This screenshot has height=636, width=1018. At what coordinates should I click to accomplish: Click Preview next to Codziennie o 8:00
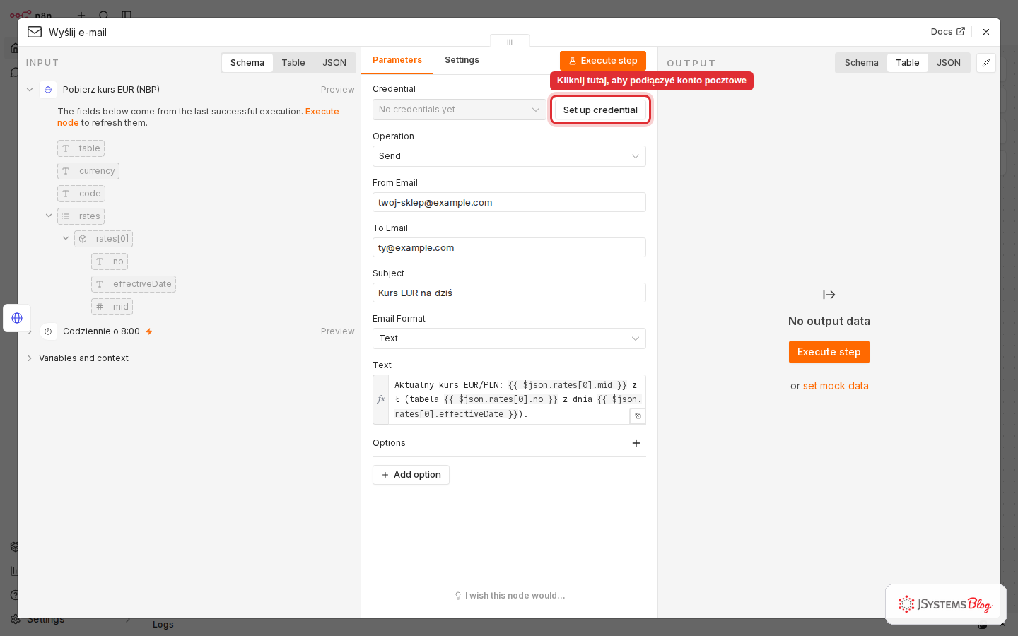[337, 331]
